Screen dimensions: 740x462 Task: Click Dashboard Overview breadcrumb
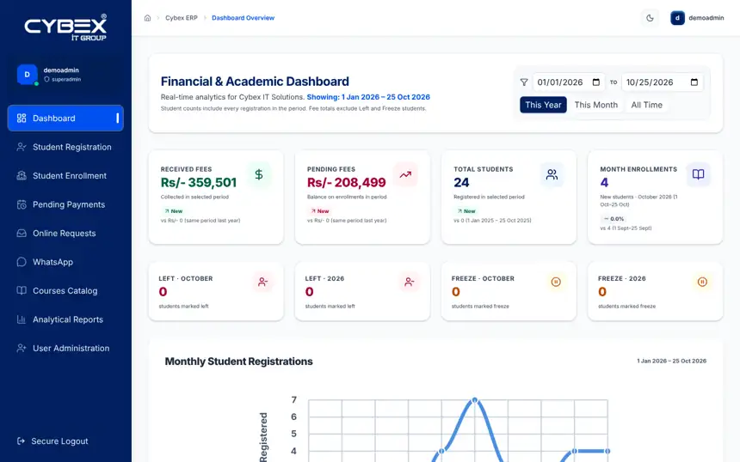[x=243, y=18]
